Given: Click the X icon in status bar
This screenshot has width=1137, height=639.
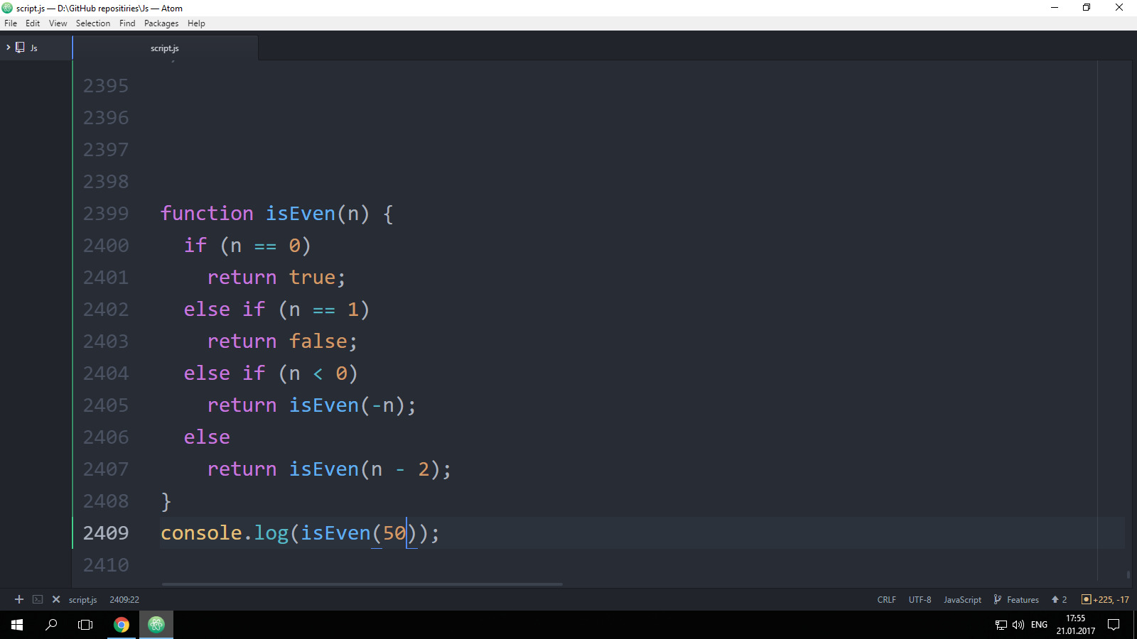Looking at the screenshot, I should (56, 599).
